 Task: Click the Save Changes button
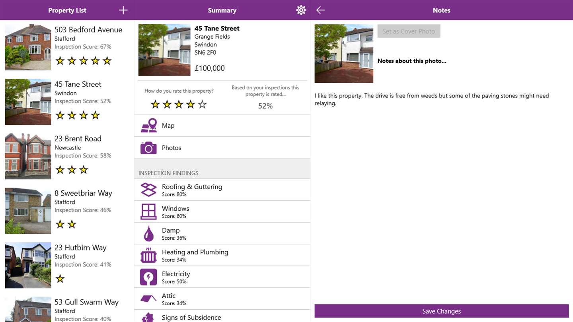441,311
